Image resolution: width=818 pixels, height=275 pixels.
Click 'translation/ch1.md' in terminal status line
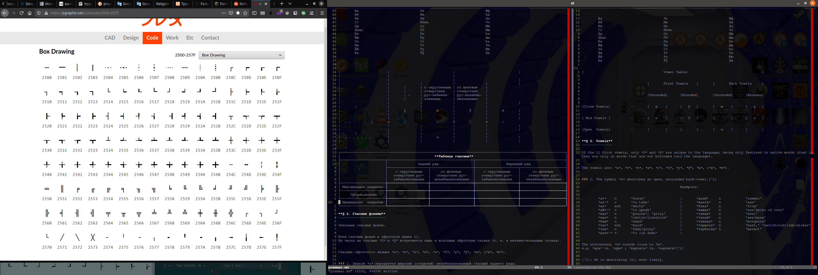pos(592,267)
